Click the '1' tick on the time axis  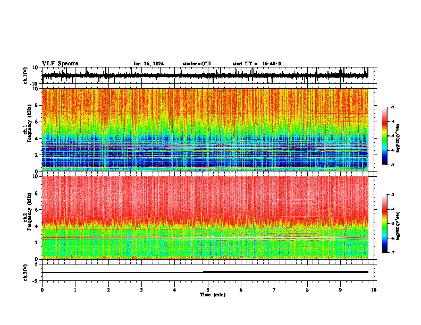click(x=75, y=290)
